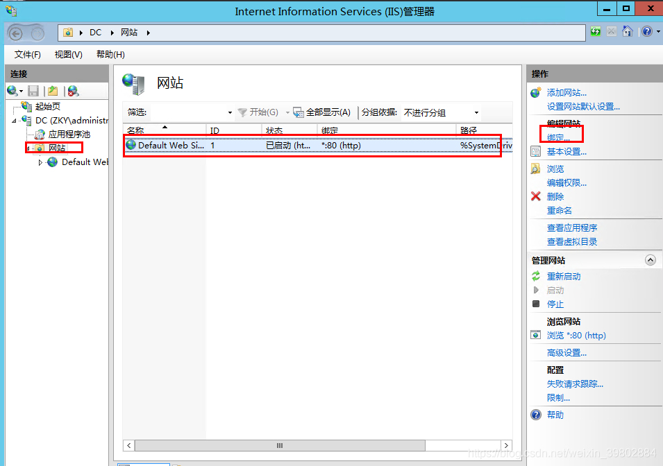Sort by the 状态 column header
This screenshot has height=466, width=663.
pyautogui.click(x=289, y=130)
